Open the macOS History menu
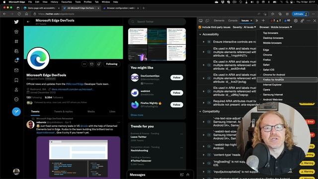The width and height of the screenshot is (318, 179). coord(54,2)
